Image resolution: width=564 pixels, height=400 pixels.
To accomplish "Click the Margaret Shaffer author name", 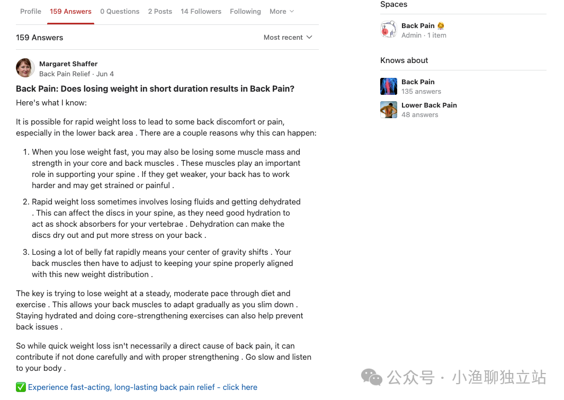I will click(68, 64).
